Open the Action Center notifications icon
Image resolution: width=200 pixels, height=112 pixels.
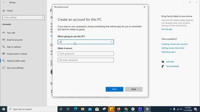tap(196, 109)
